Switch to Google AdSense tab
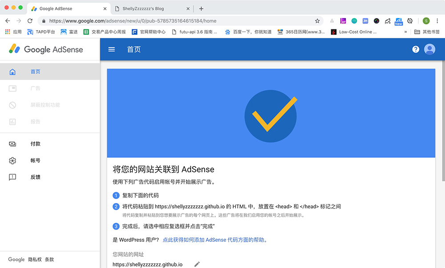The width and height of the screenshot is (445, 268). [69, 8]
